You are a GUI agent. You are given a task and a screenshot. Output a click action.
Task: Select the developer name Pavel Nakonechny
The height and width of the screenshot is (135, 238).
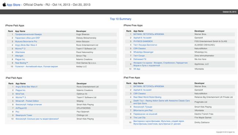tap(85, 52)
